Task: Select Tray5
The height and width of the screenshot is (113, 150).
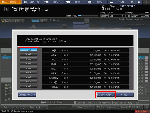Action: coord(29,68)
